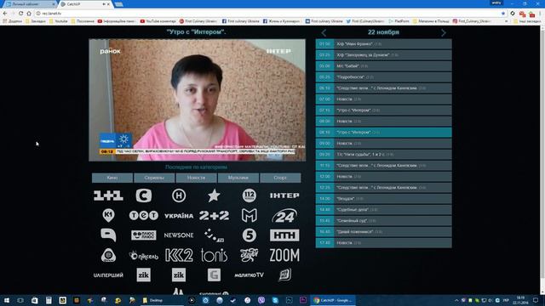Switch to Новости category tab

(196, 178)
